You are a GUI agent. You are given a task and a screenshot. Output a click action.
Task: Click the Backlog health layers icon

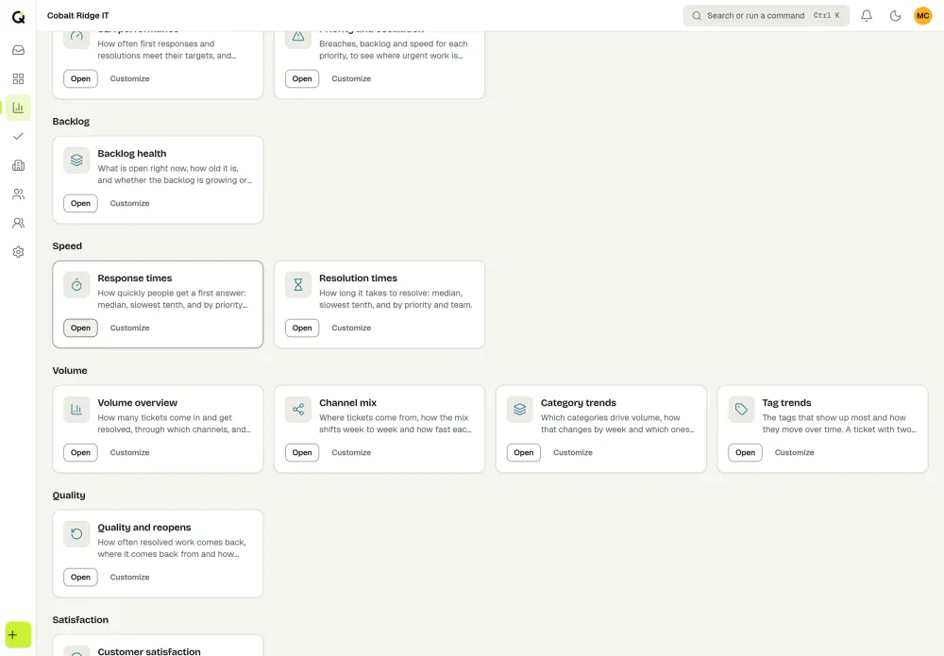click(76, 160)
